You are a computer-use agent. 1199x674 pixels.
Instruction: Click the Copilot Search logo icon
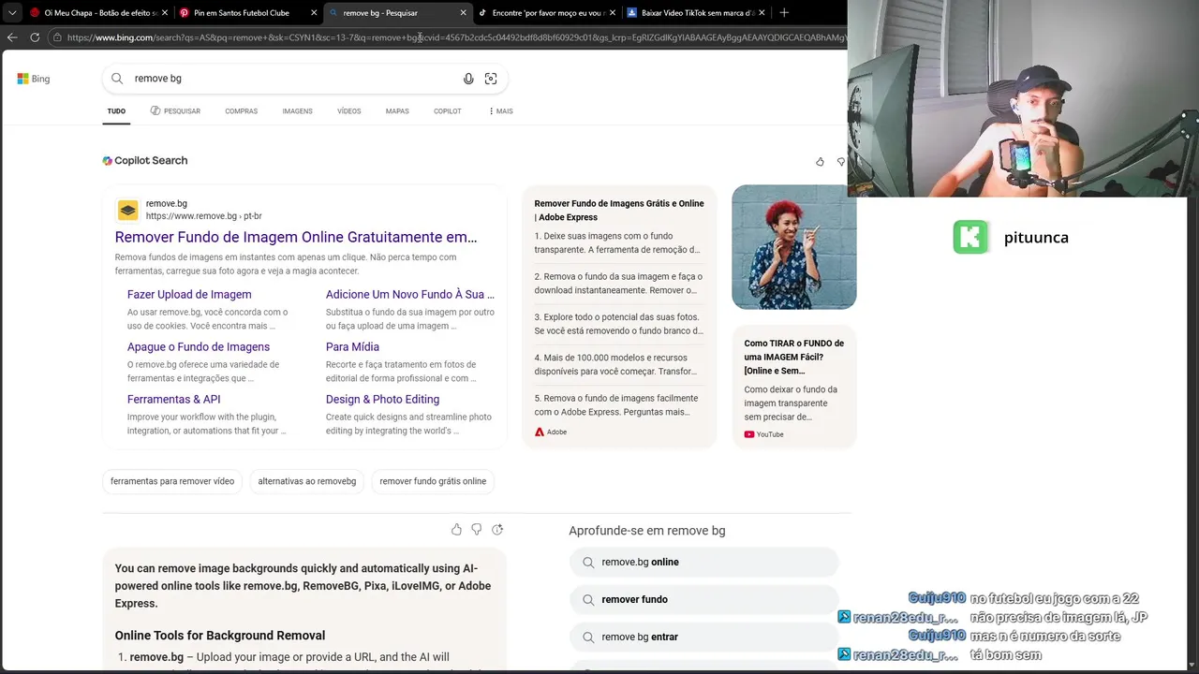point(108,161)
